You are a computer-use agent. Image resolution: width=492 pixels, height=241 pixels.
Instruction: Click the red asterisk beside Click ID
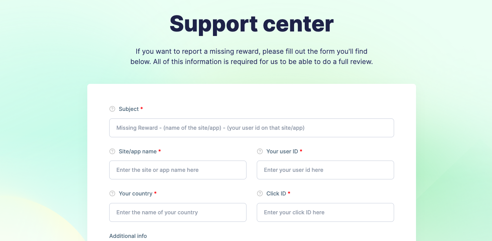[289, 193]
